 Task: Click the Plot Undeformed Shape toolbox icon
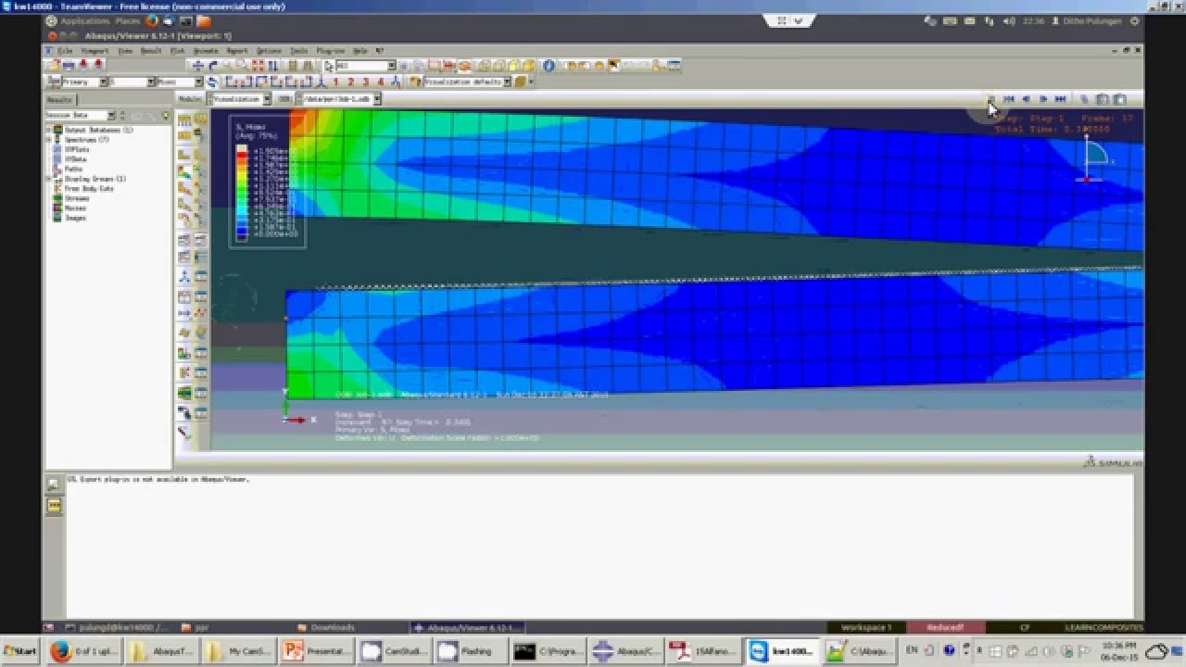(x=183, y=156)
